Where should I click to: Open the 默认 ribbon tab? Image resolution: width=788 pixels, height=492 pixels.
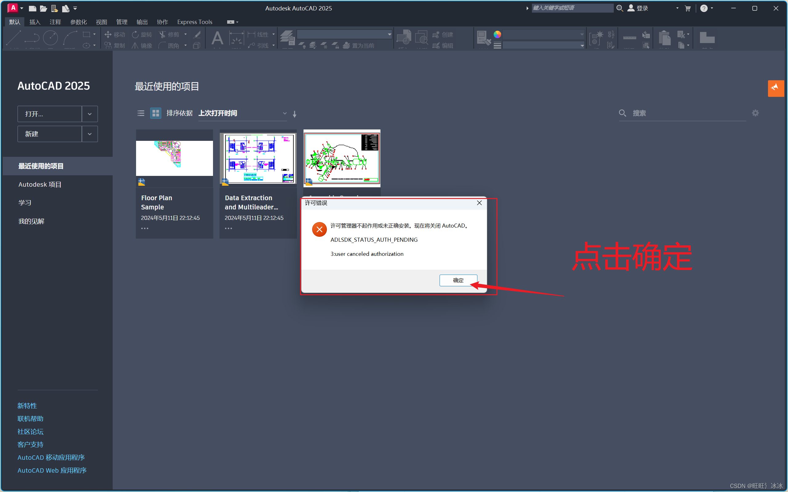[15, 22]
